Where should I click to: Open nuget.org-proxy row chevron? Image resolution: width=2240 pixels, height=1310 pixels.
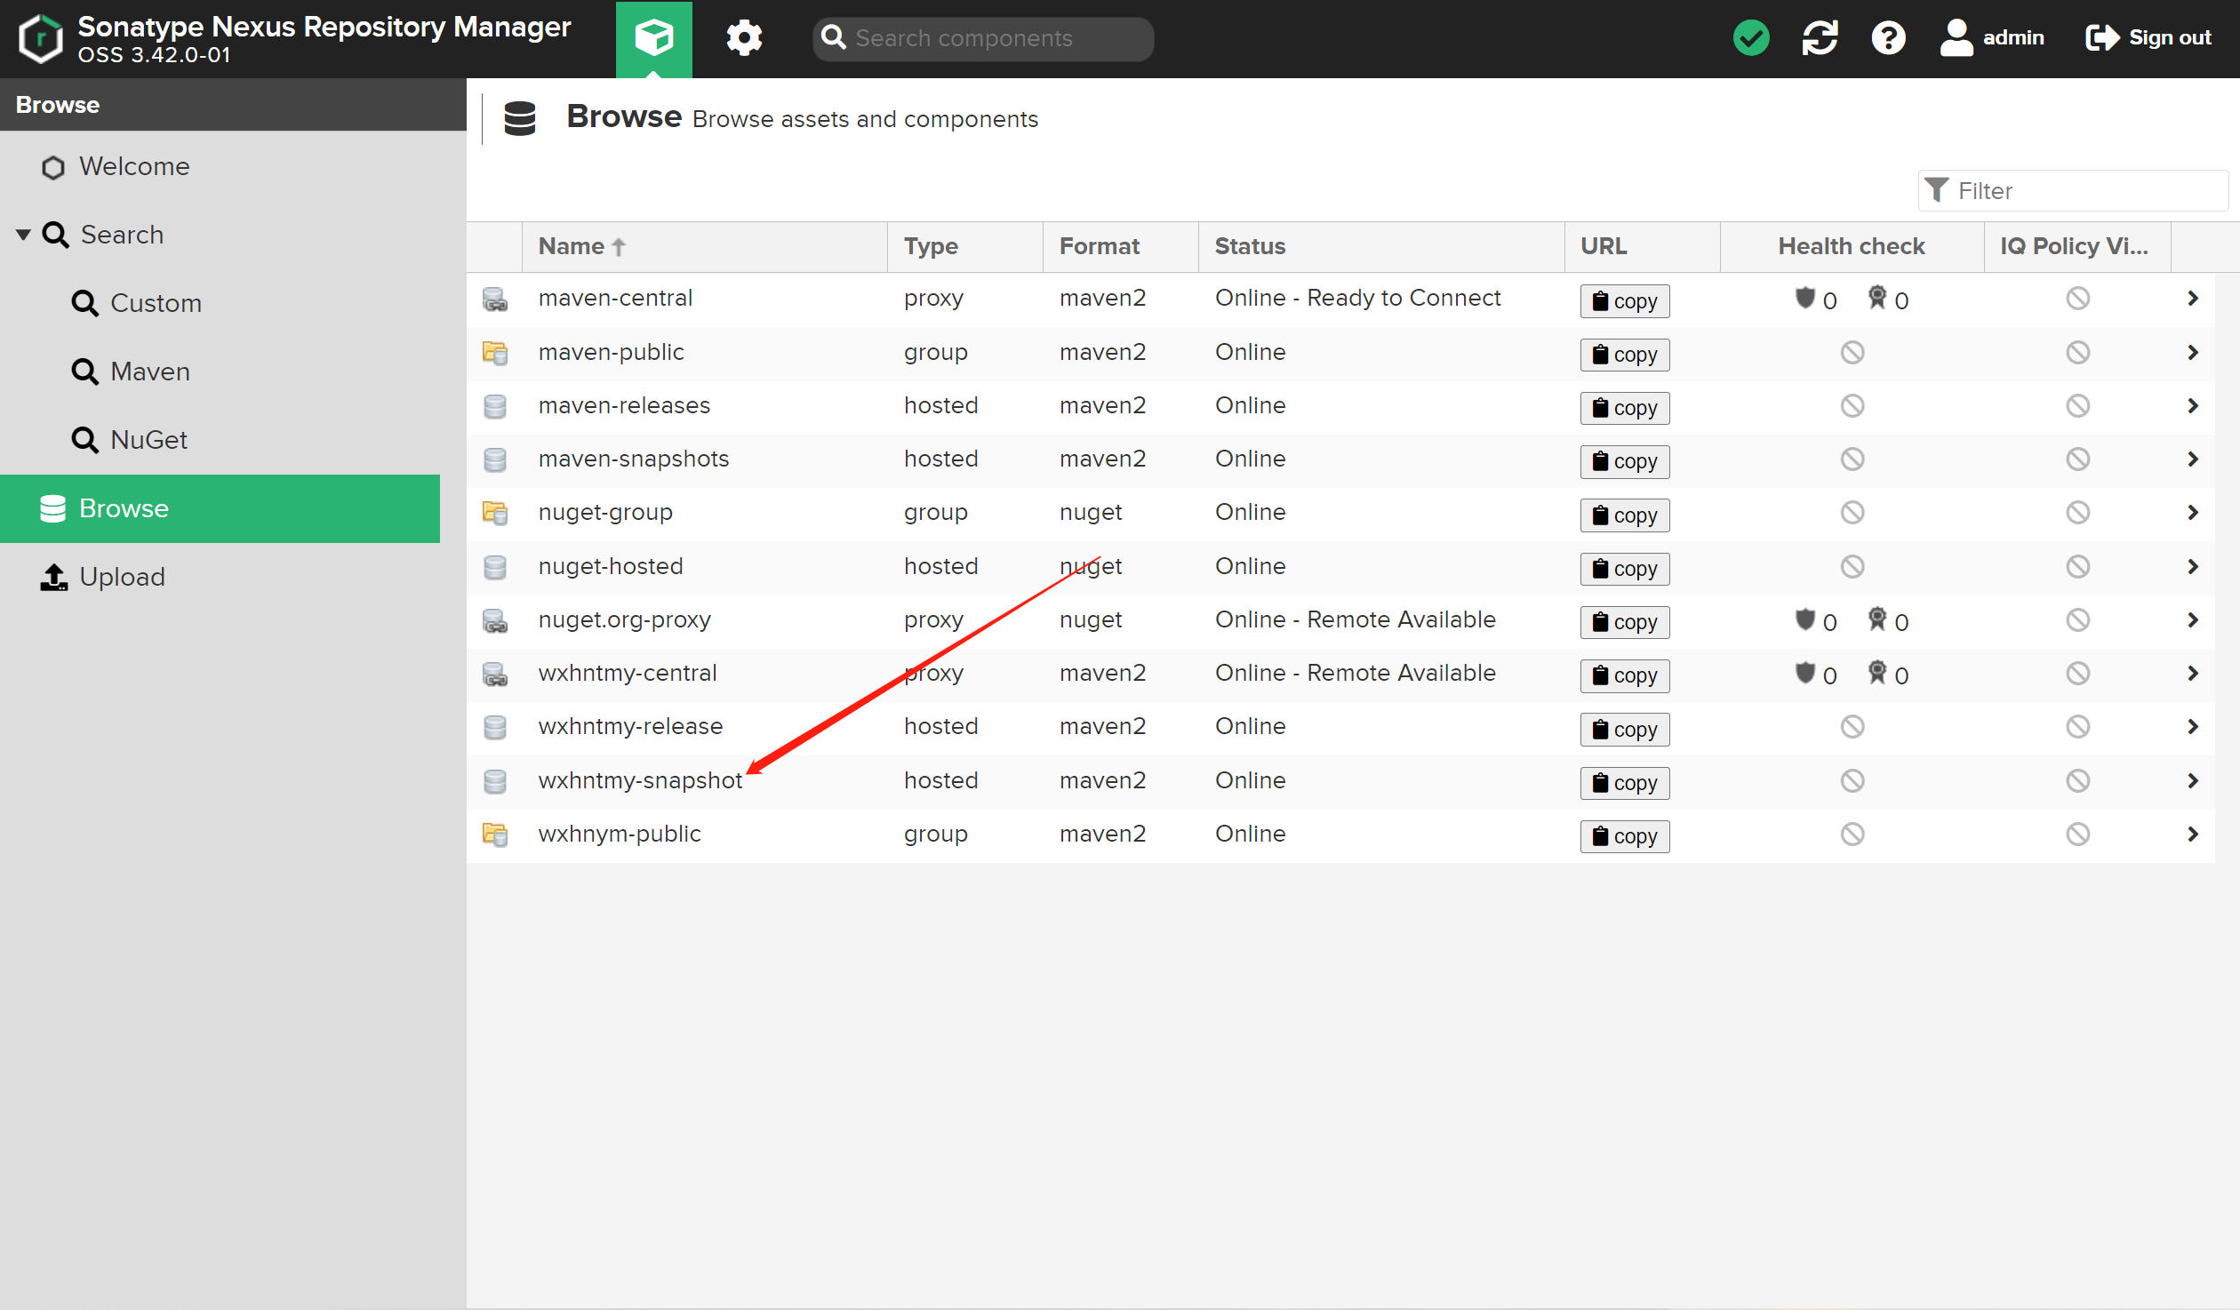point(2192,619)
